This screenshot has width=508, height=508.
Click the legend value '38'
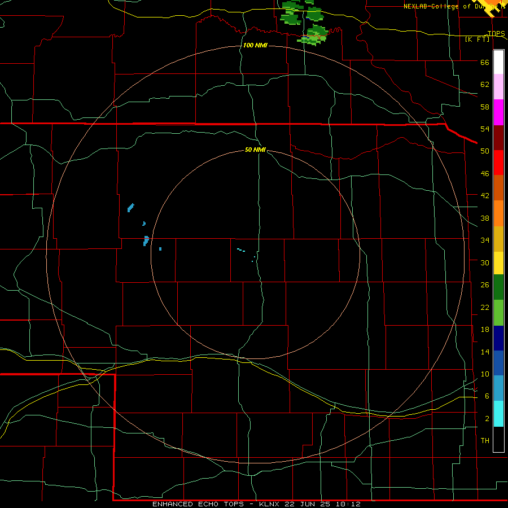(485, 218)
